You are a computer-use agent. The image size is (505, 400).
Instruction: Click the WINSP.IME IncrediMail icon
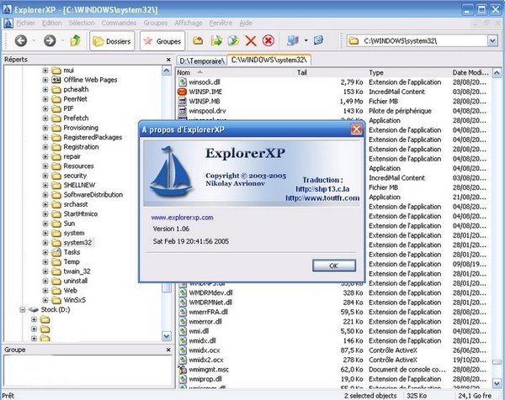pos(183,92)
